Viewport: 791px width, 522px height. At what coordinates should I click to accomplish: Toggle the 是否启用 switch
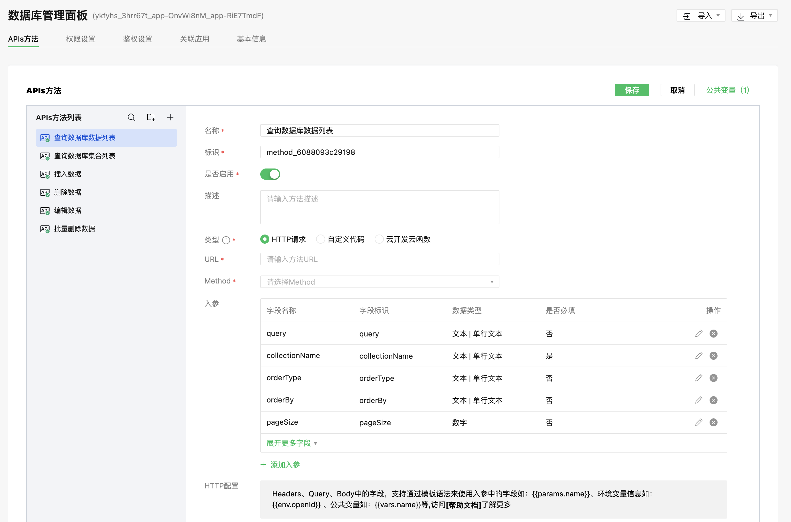click(270, 174)
